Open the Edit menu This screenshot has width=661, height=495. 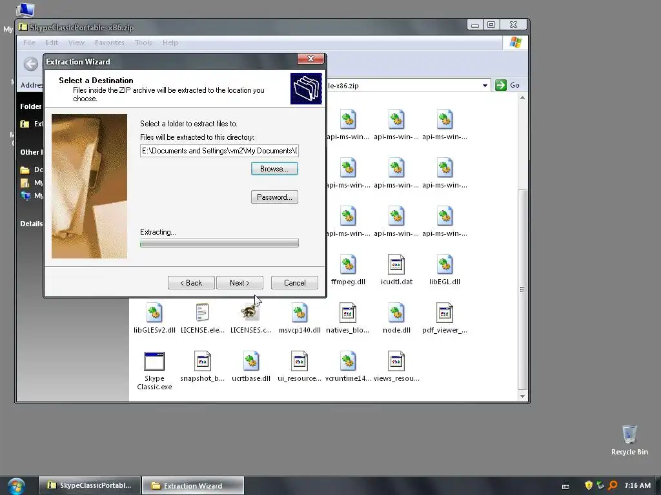[x=52, y=43]
